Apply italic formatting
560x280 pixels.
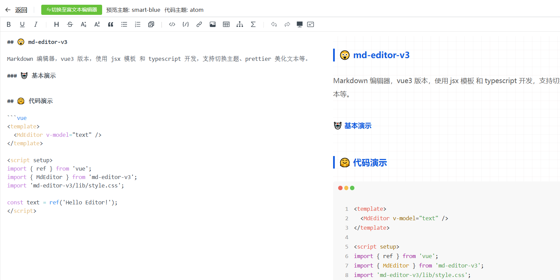[36, 24]
